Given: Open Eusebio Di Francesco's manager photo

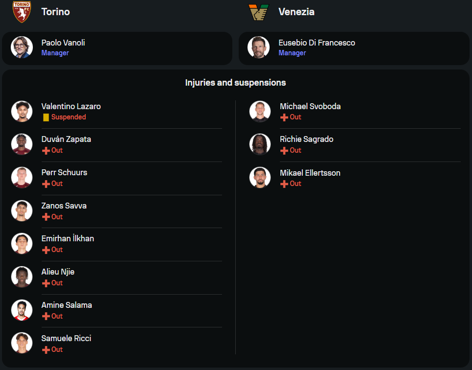Looking at the screenshot, I should coord(259,47).
